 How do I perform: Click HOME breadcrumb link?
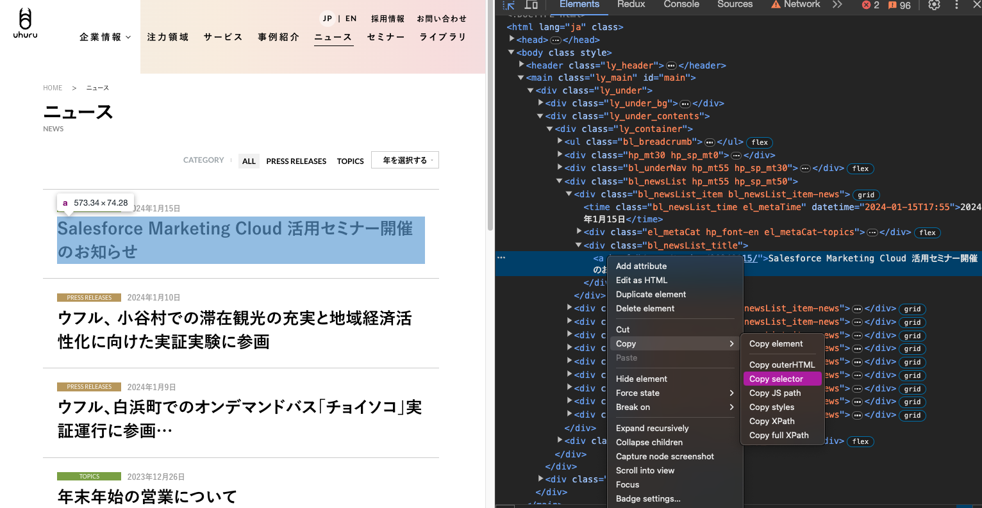[x=53, y=88]
